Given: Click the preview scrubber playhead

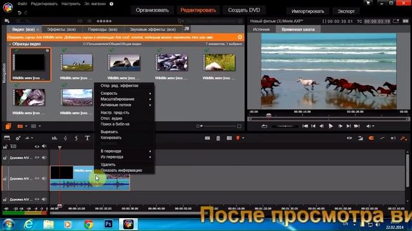Looking at the screenshot, I should point(268,116).
